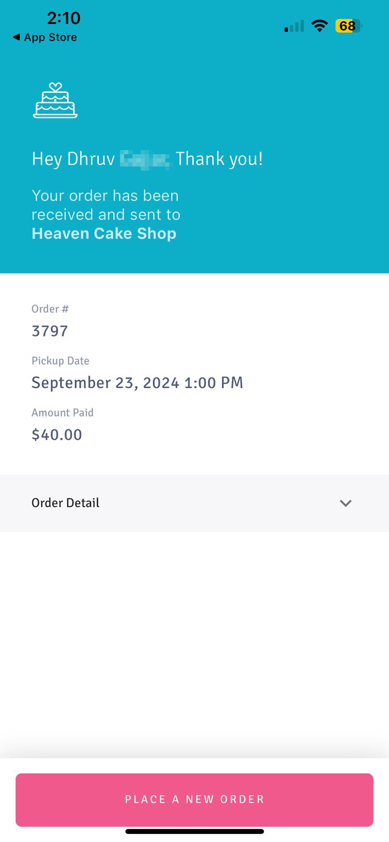389x842 pixels.
Task: Tap the Heaven Cake Shop name
Action: pyautogui.click(x=104, y=234)
